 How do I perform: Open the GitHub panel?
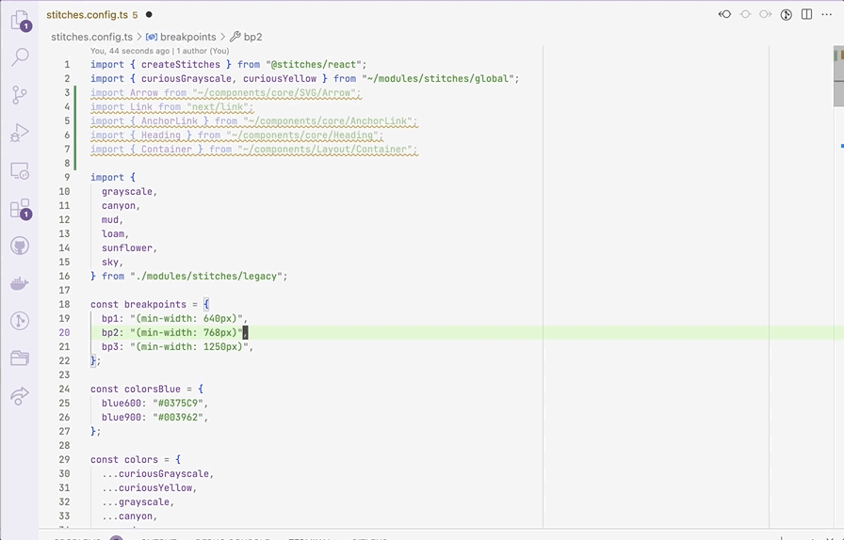point(19,246)
